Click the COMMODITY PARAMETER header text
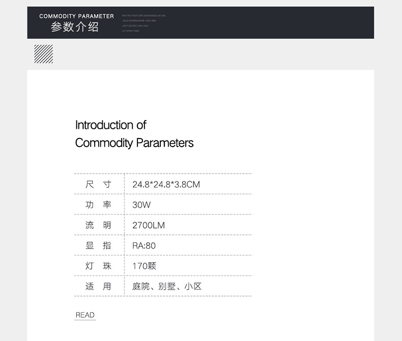The image size is (402, 341). 76,16
